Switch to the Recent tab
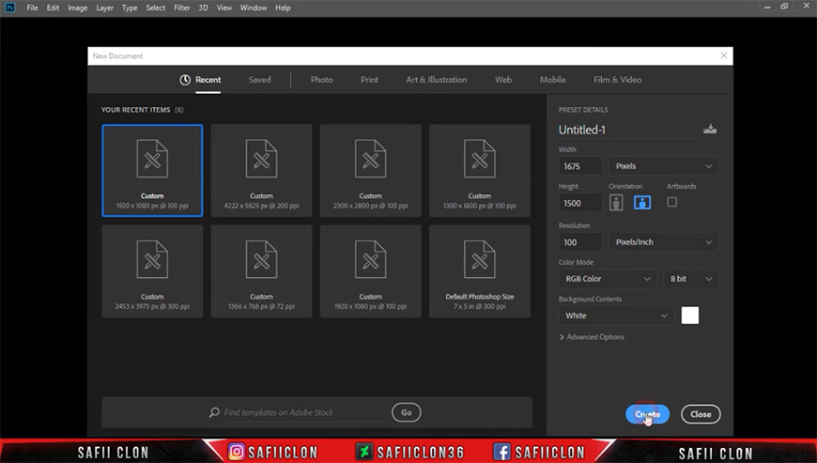The width and height of the screenshot is (817, 463). pos(208,80)
